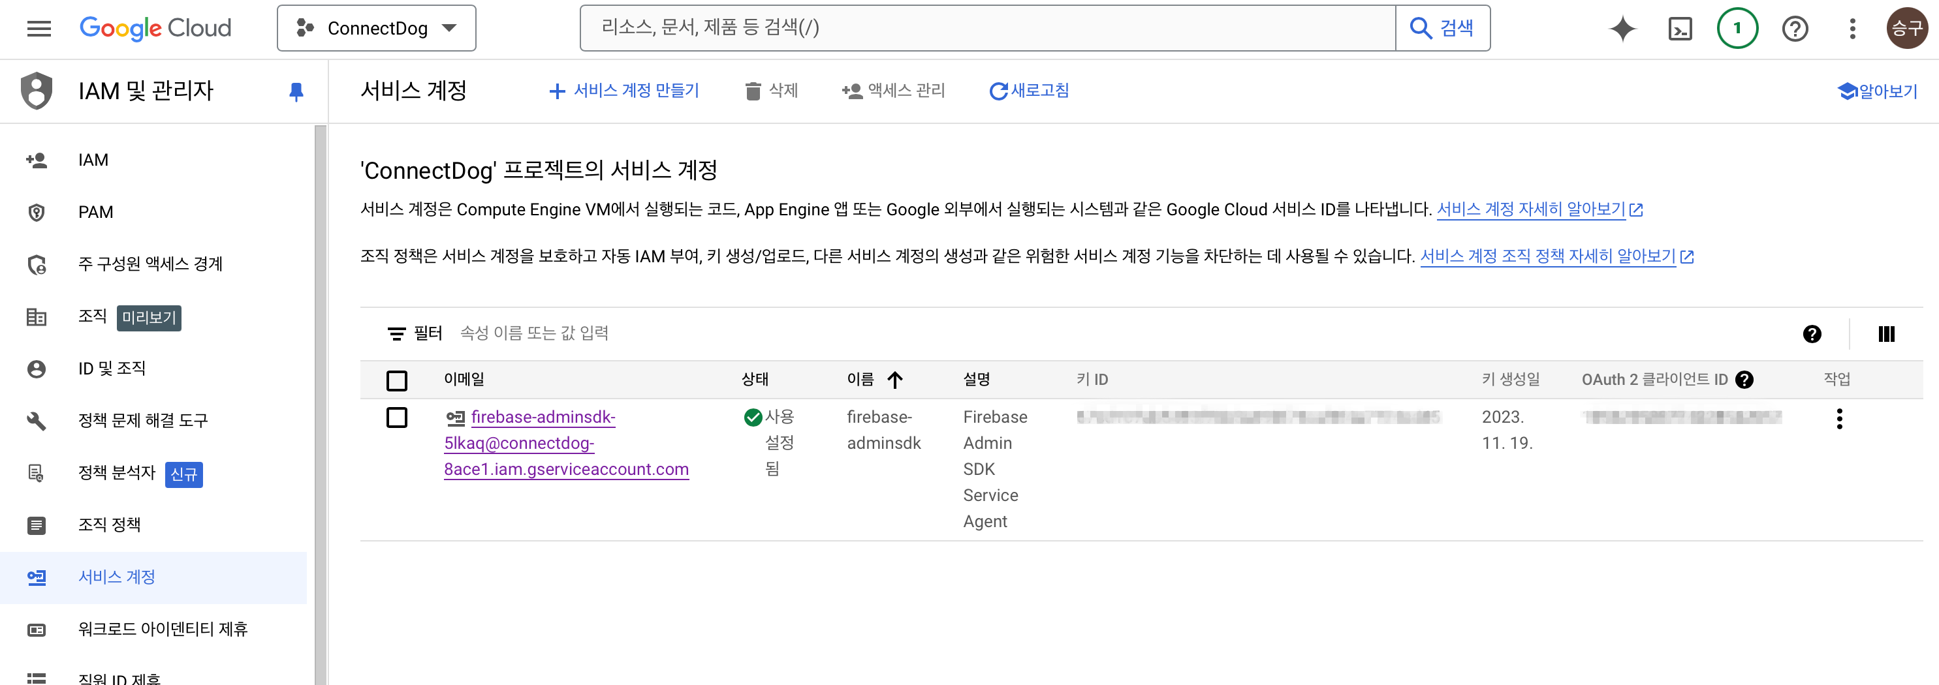Open the hamburger navigation menu

click(39, 29)
